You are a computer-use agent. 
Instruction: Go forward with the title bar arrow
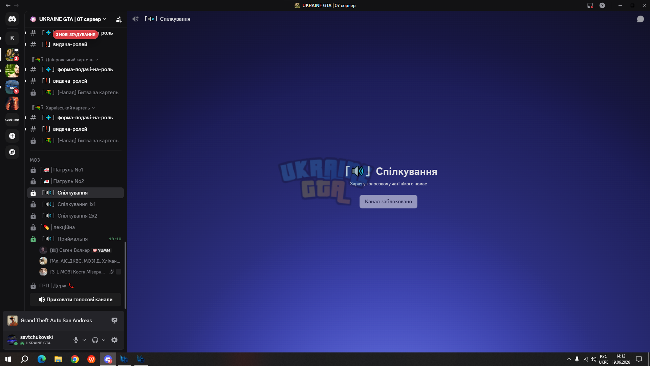coord(16,5)
